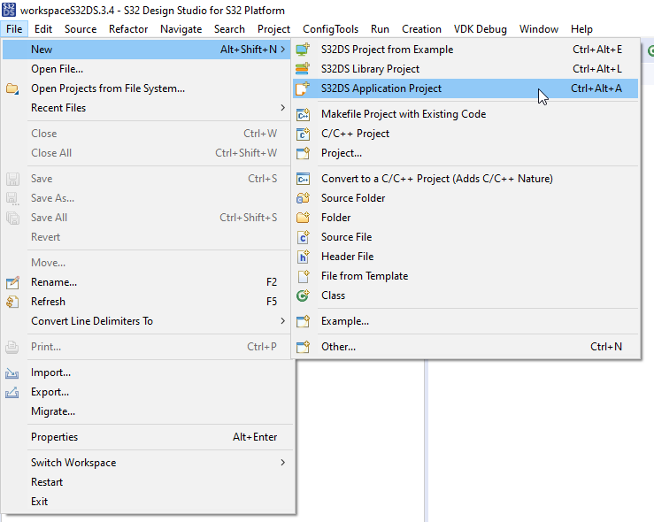Open the ConfigTools menu
This screenshot has width=654, height=522.
pos(330,29)
